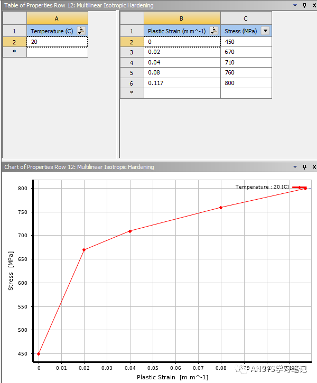The width and height of the screenshot is (317, 383).
Task: Click the empty new-row Plastic Strain cell
Action: (182, 93)
